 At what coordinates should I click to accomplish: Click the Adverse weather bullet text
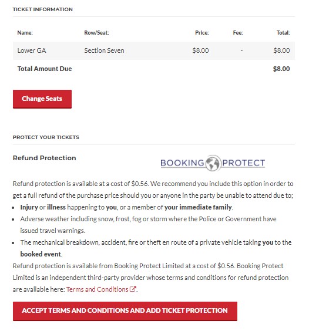[x=149, y=225]
